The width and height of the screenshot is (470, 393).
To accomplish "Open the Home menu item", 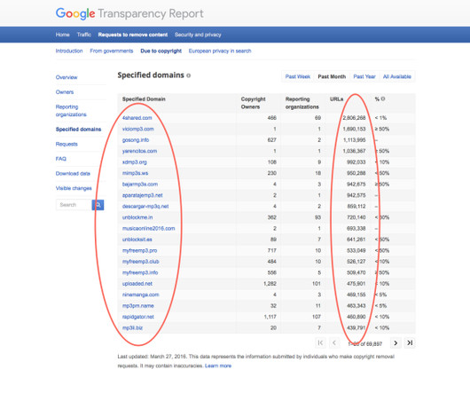I will click(x=62, y=35).
